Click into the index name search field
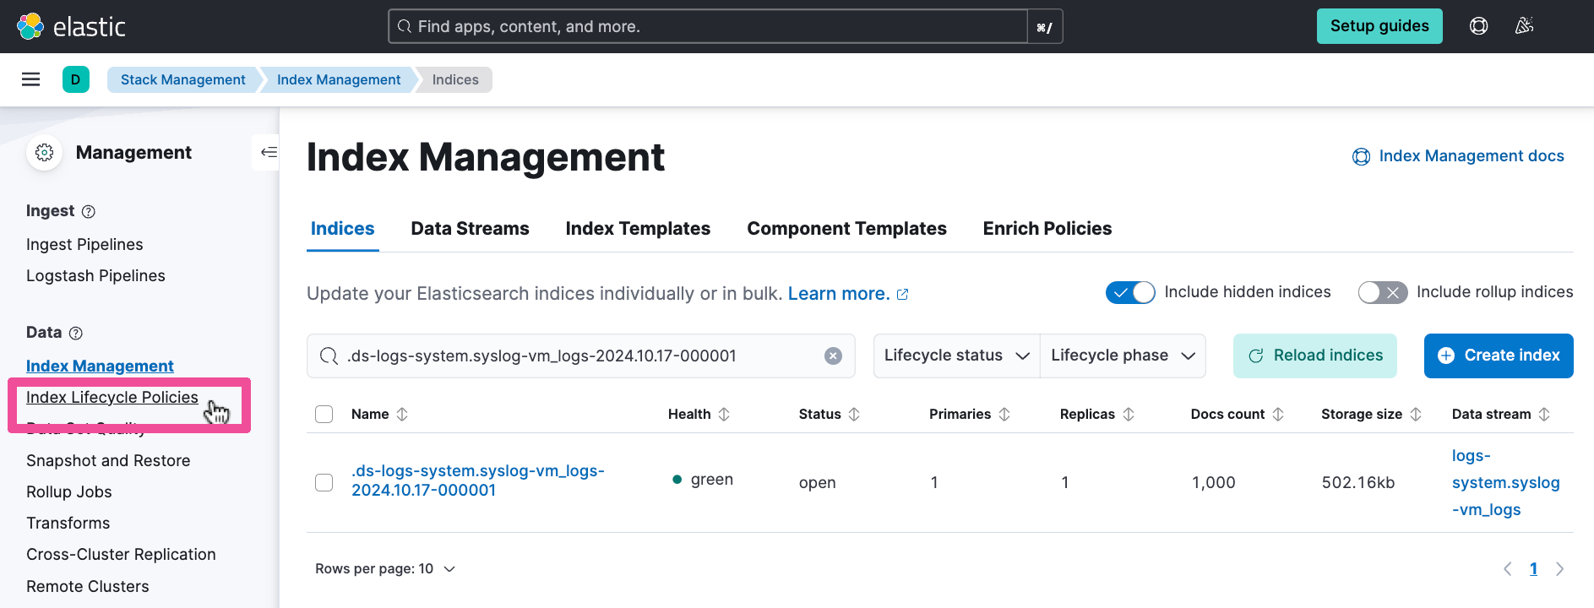1594x608 pixels. click(x=581, y=356)
